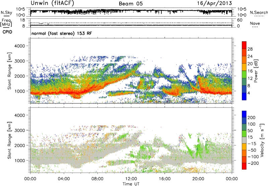Image resolution: width=268 pixels, height=186 pixels.
Task: Click the 2000 tick in the power panel
Action: pos(20,76)
